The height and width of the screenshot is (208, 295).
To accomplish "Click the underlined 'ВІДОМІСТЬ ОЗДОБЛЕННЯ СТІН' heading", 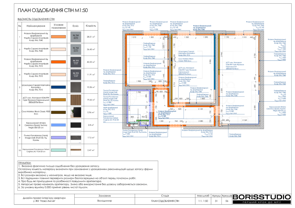I will (36, 19).
